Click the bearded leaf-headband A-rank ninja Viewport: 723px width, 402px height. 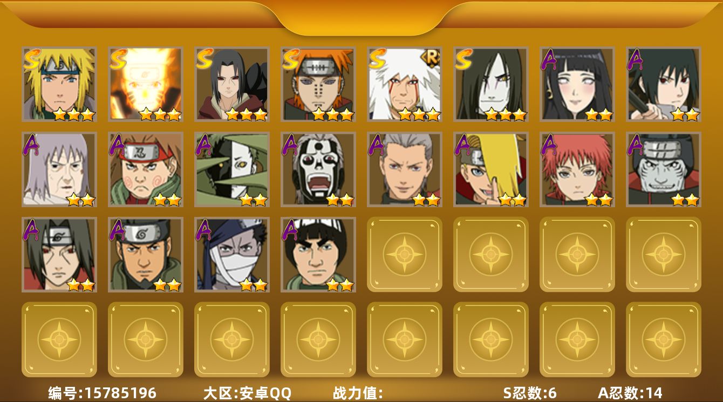[146, 255]
